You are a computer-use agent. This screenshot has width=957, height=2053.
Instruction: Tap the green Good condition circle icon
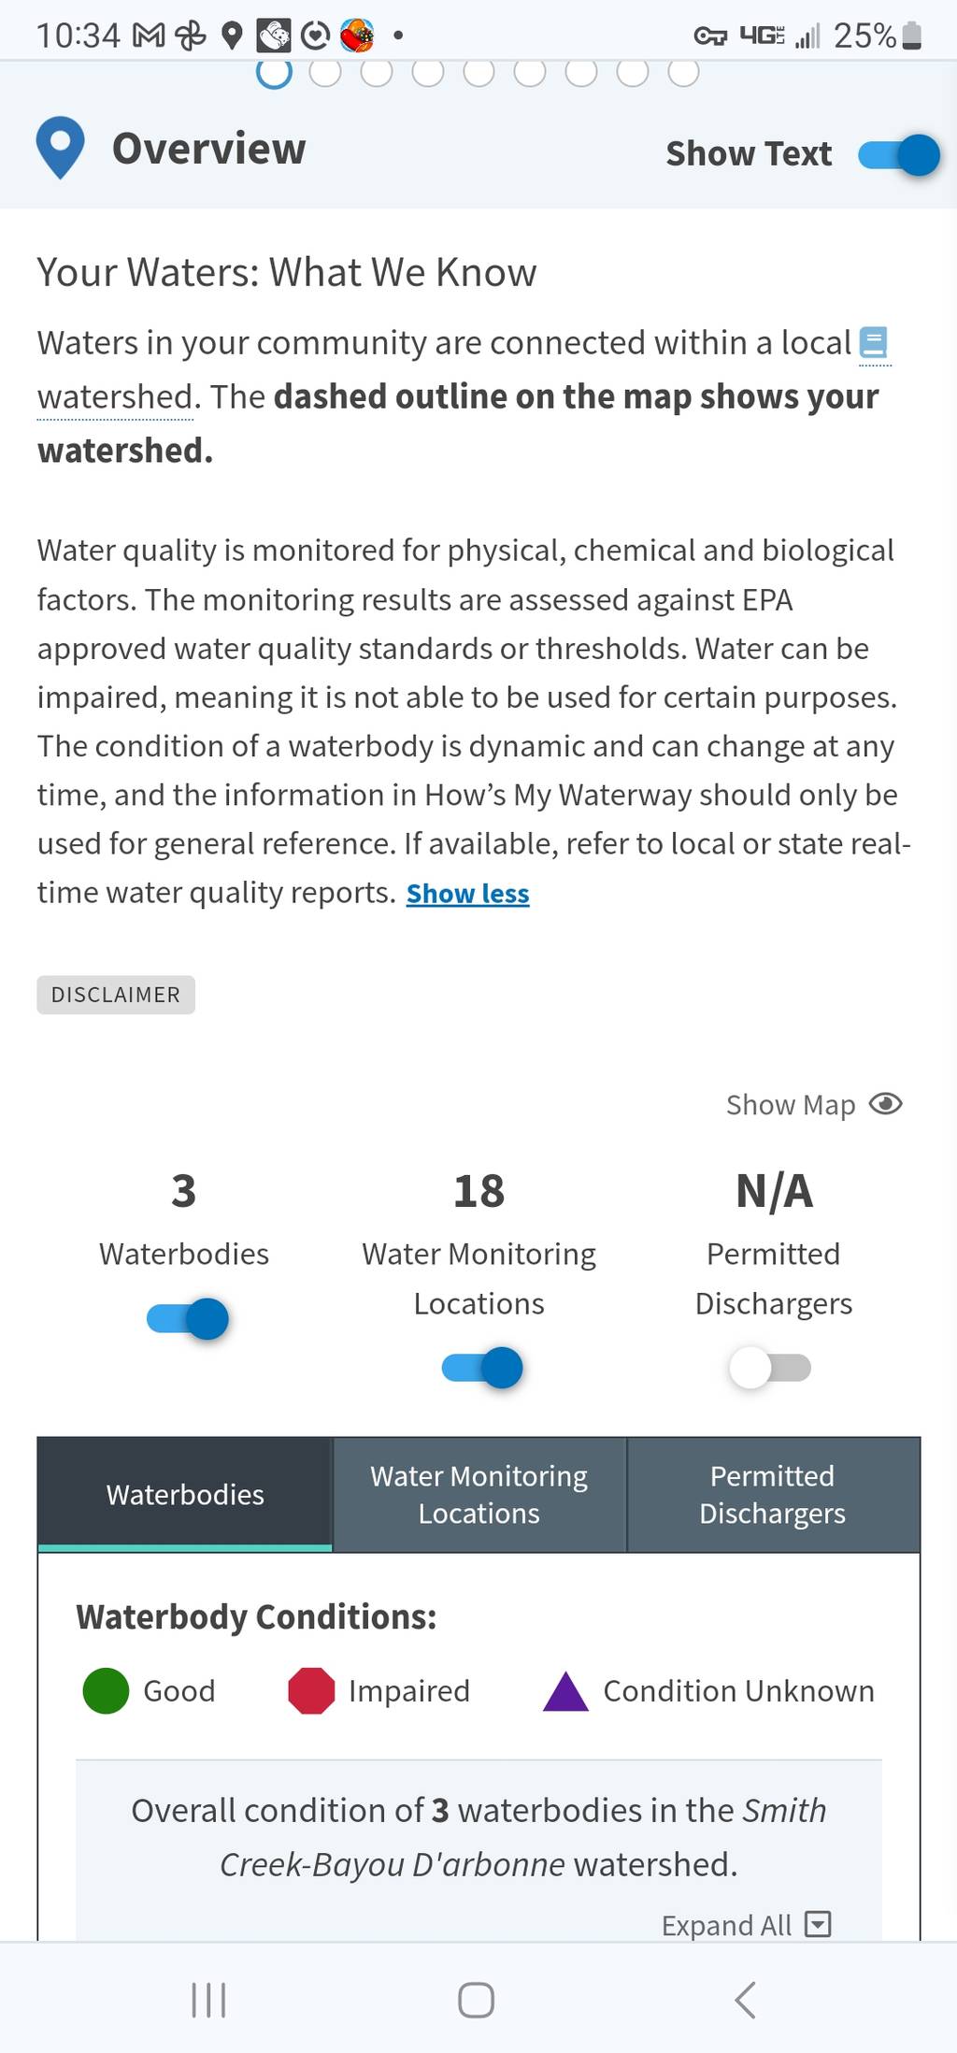click(106, 1690)
